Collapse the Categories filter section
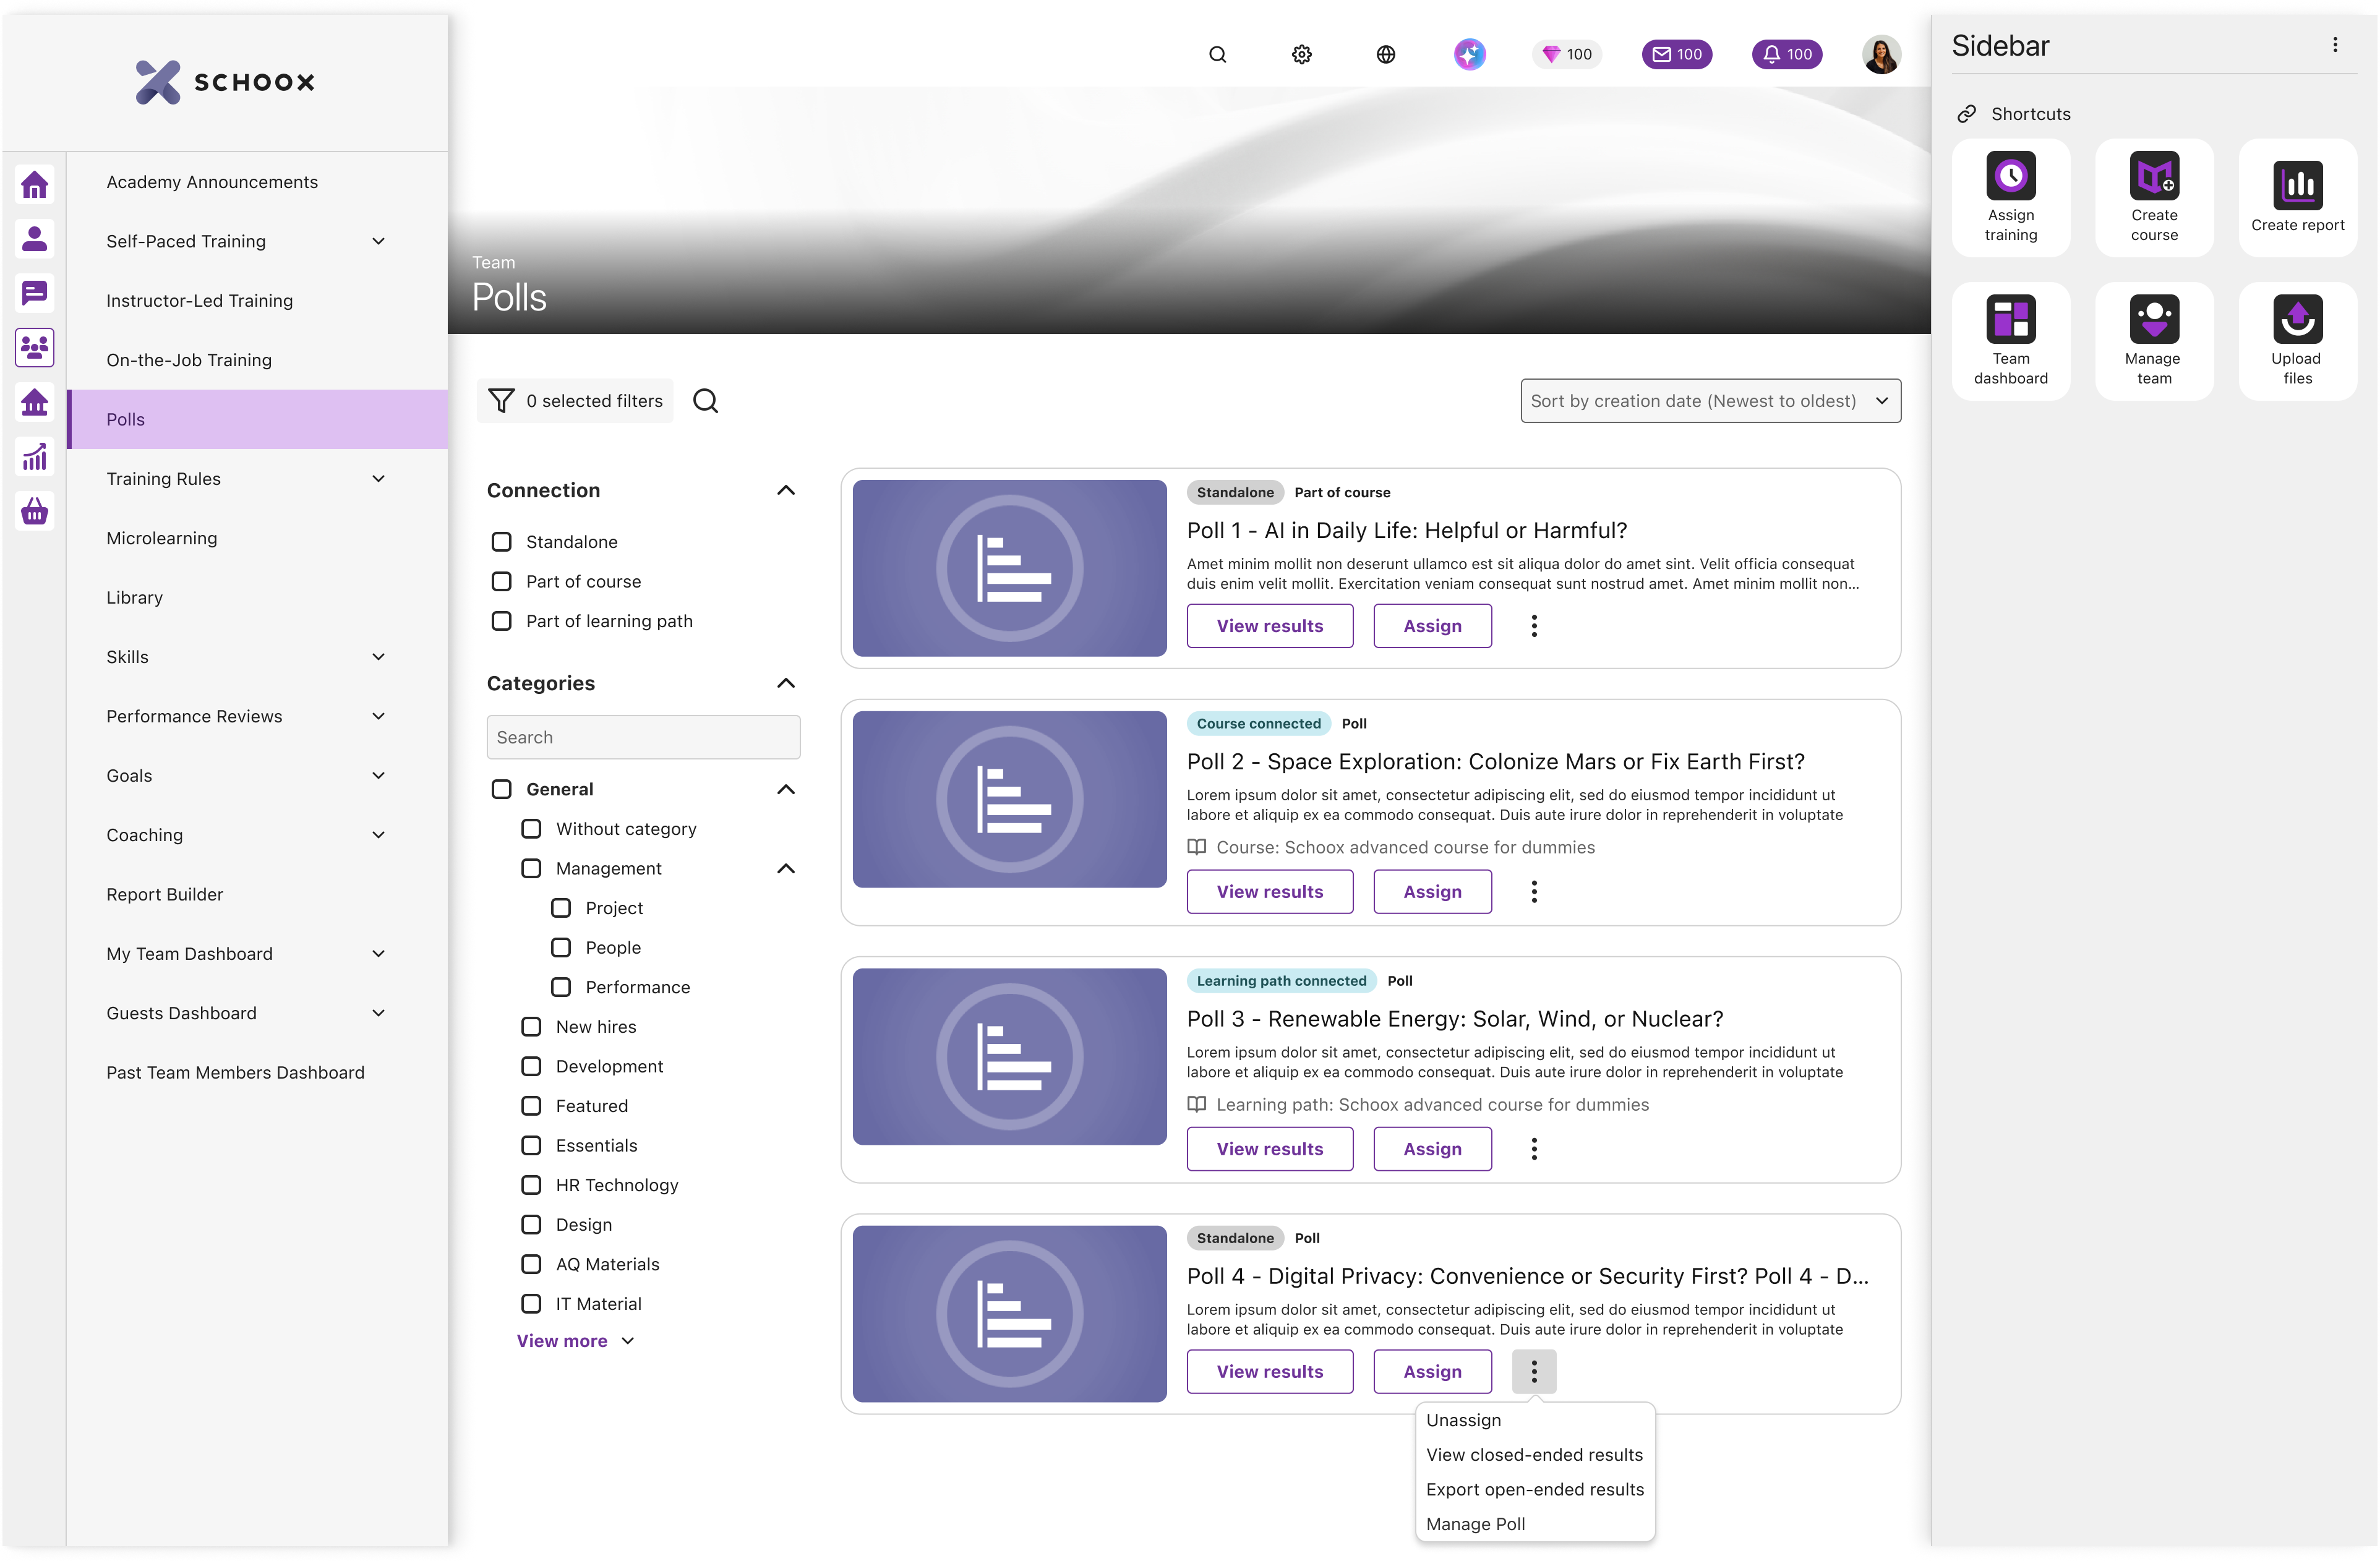 click(x=786, y=683)
